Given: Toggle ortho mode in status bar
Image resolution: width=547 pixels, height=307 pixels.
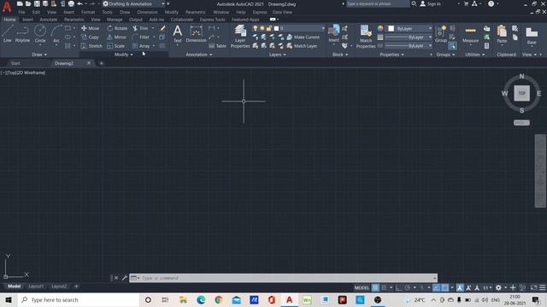Looking at the screenshot, I should tap(399, 287).
